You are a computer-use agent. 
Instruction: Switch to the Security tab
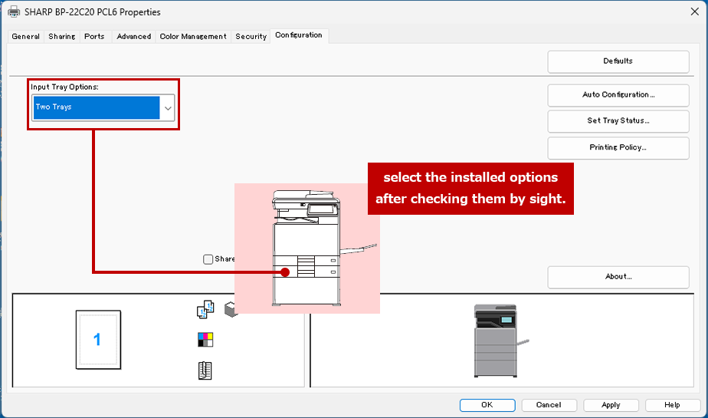click(x=251, y=37)
